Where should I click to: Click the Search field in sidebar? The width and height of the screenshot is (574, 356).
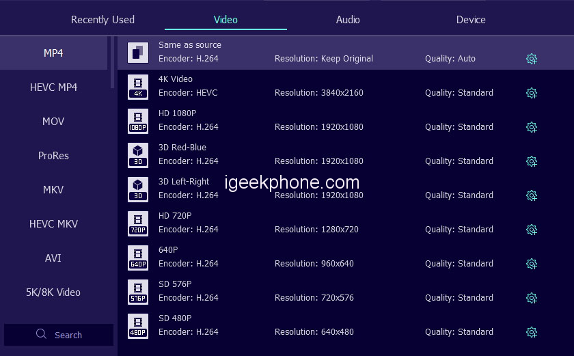pyautogui.click(x=59, y=335)
